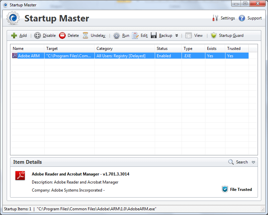The height and width of the screenshot is (215, 268).
Task: Sort by the Name column header
Action: [27, 48]
